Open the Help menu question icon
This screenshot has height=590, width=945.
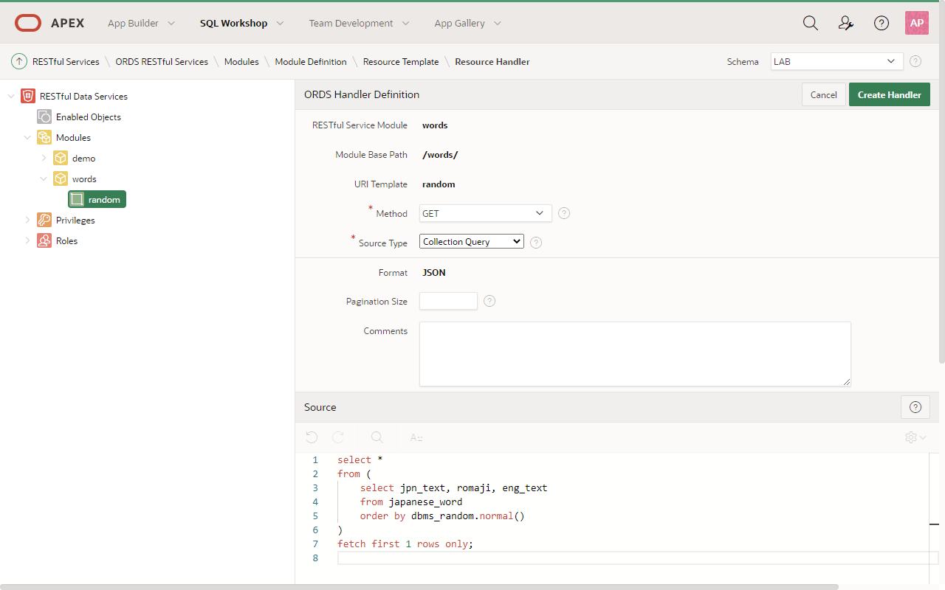pos(882,23)
